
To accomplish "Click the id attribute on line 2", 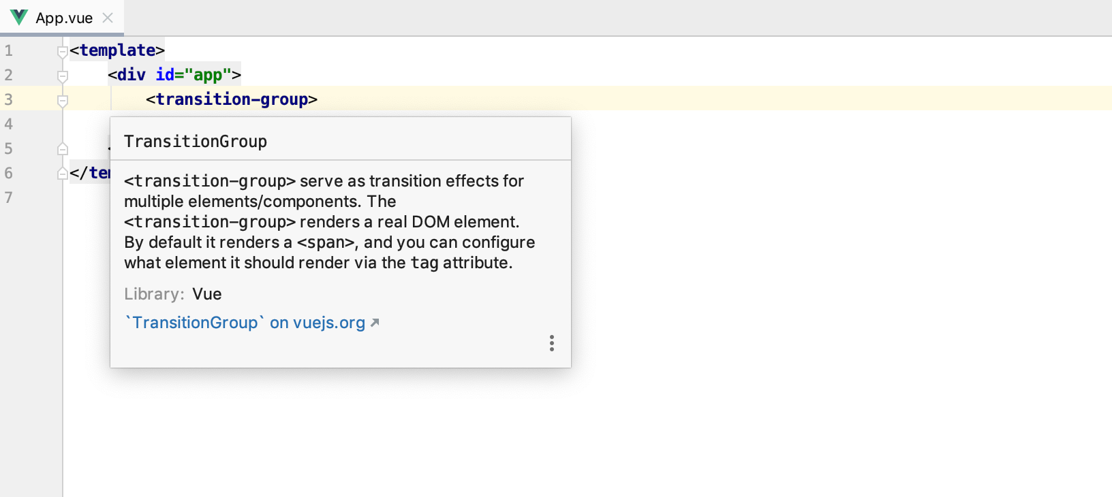I will coord(165,75).
